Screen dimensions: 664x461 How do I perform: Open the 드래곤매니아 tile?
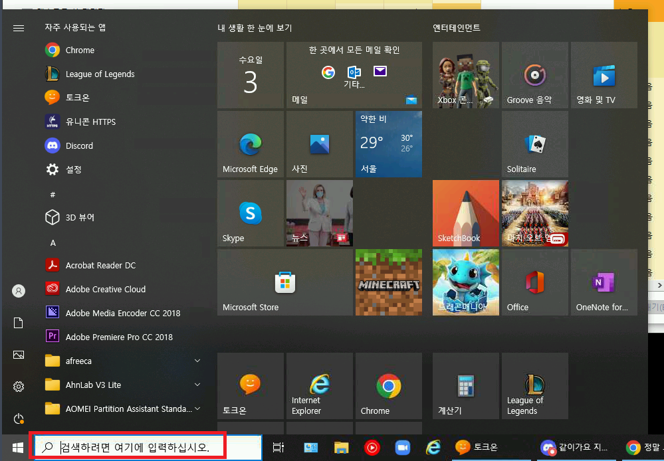[466, 282]
